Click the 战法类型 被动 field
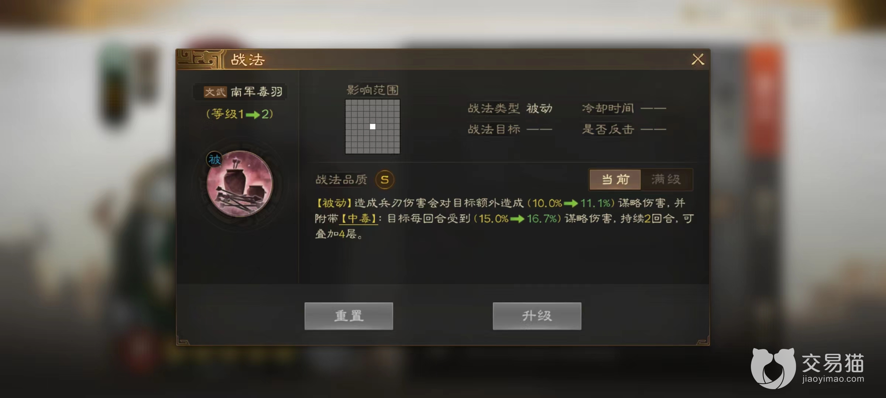This screenshot has height=398, width=886. [510, 108]
